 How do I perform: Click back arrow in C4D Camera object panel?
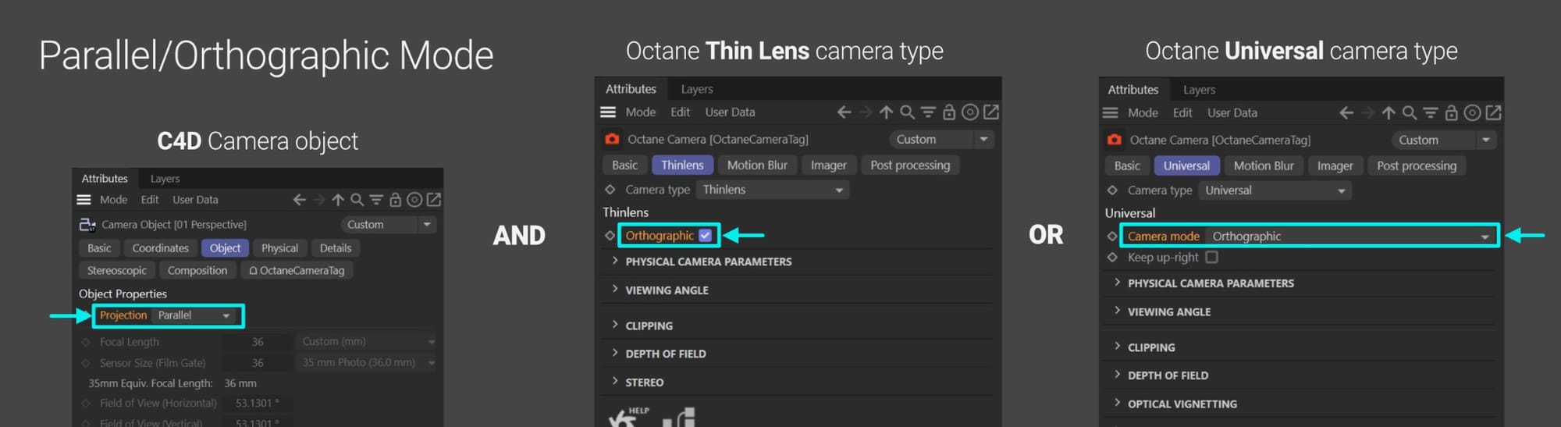300,200
